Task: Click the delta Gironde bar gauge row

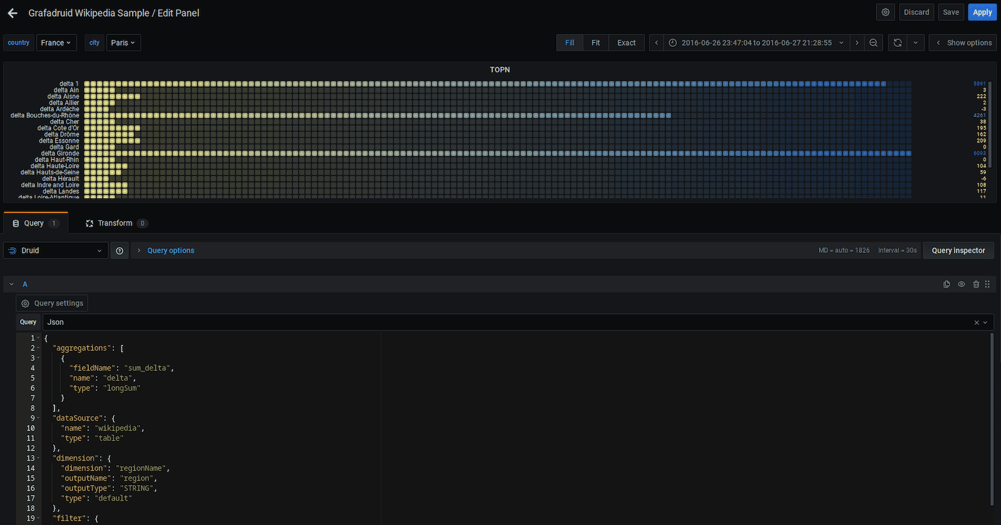Action: (497, 153)
